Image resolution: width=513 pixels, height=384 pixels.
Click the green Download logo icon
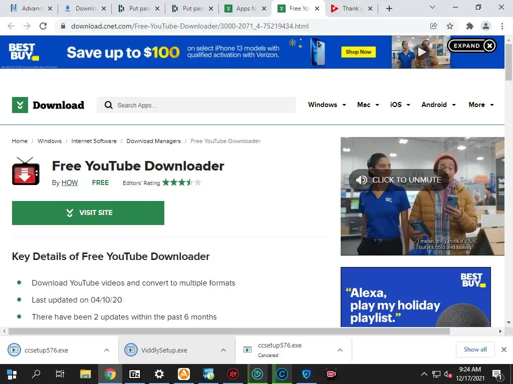[x=20, y=105]
